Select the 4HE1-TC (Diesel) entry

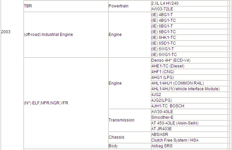click(x=168, y=66)
